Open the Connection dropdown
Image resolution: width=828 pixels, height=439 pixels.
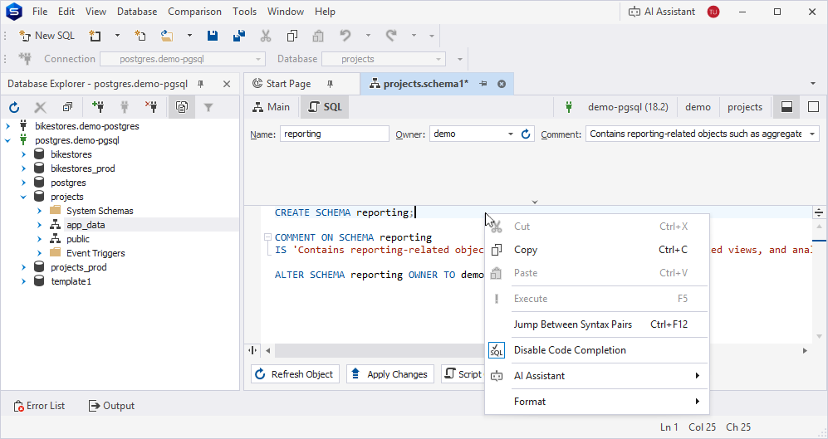[257, 59]
